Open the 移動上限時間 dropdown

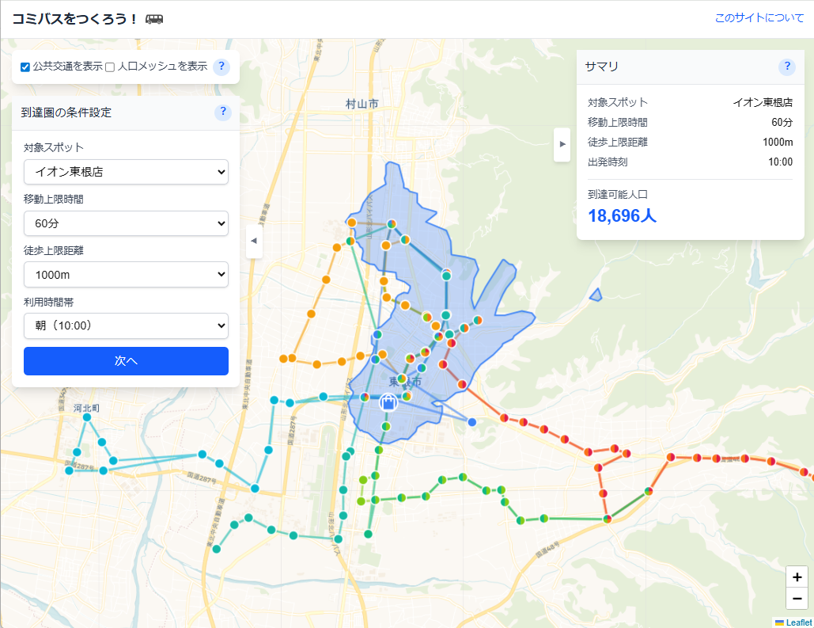(x=126, y=223)
